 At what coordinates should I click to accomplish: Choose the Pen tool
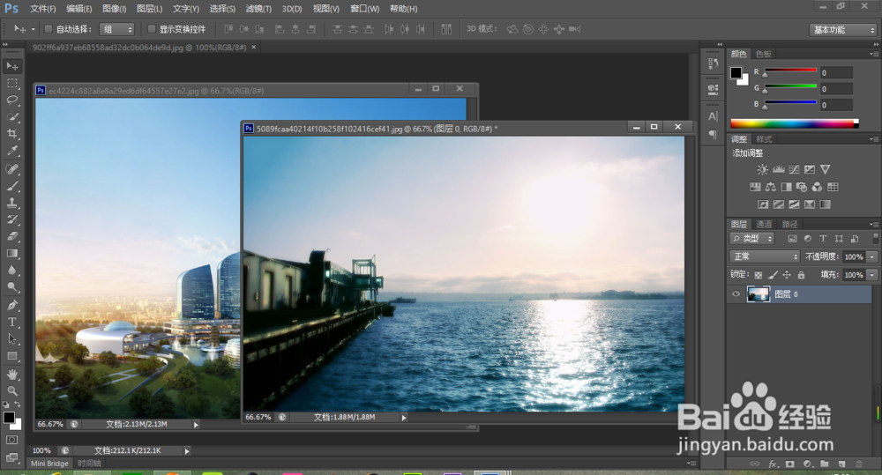point(12,305)
